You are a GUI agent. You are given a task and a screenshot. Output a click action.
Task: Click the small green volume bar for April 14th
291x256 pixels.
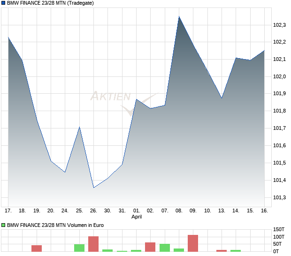[236, 251]
